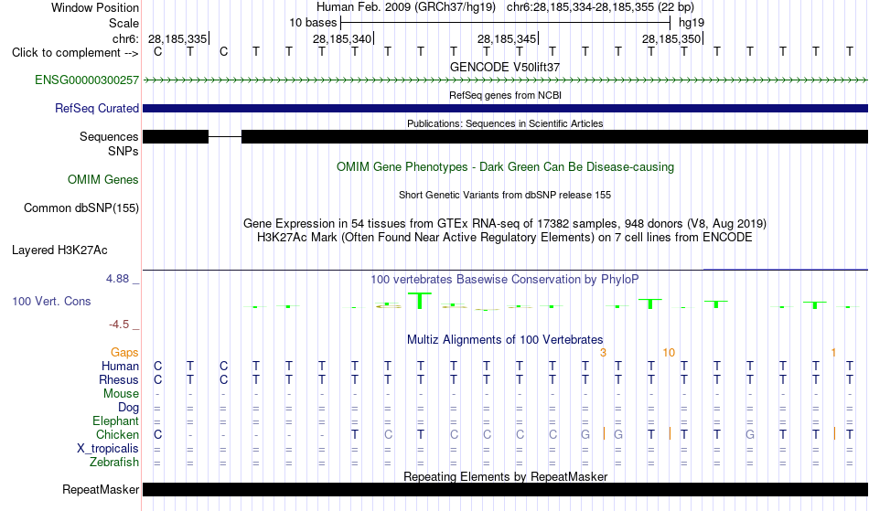Screen dimensions: 869x511
Task: Click the 'chr6:' ruler label
Action: [125, 38]
